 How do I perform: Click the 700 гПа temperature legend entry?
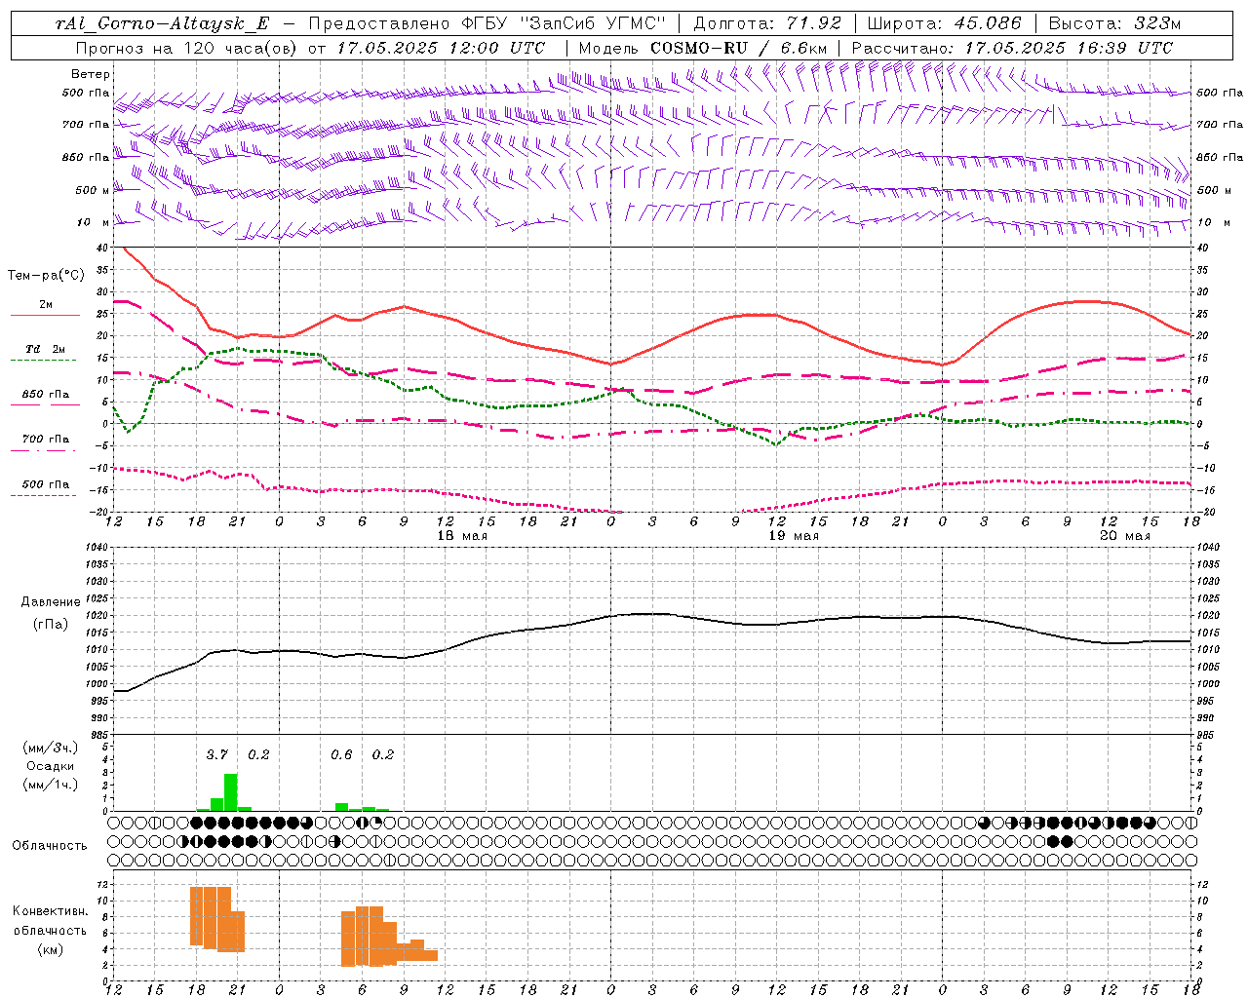(x=46, y=440)
